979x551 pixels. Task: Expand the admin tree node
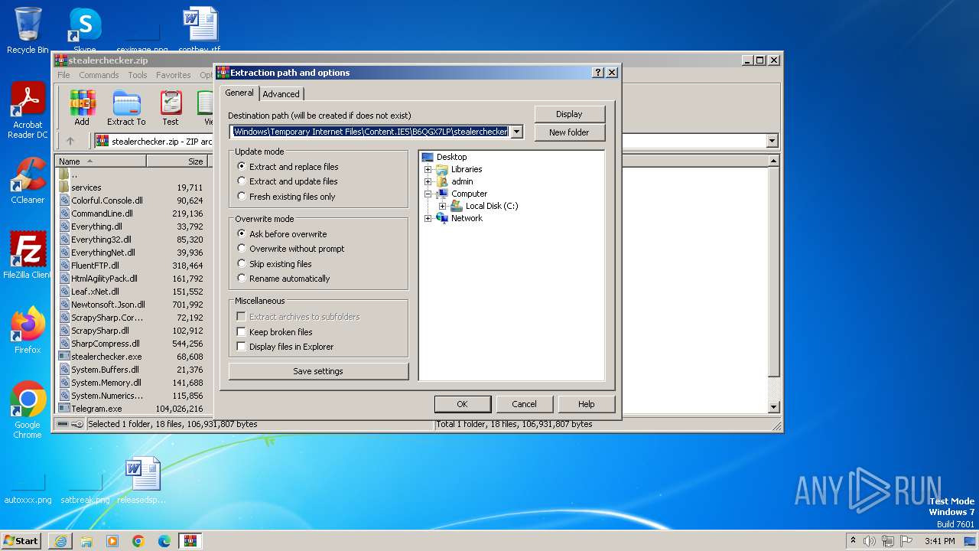point(428,181)
